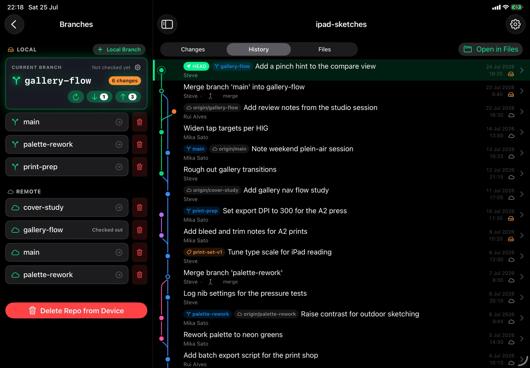Open 'Rough out gallery transitions' chevron

(x=522, y=174)
